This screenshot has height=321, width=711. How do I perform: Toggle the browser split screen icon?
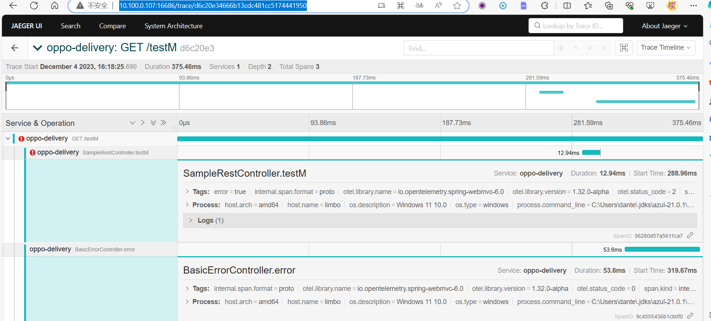coord(567,6)
